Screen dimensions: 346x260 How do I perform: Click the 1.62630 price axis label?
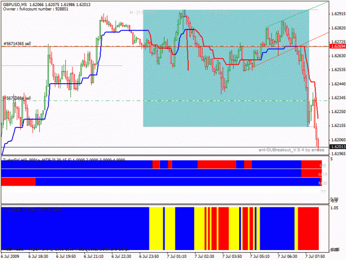(x=338, y=55)
